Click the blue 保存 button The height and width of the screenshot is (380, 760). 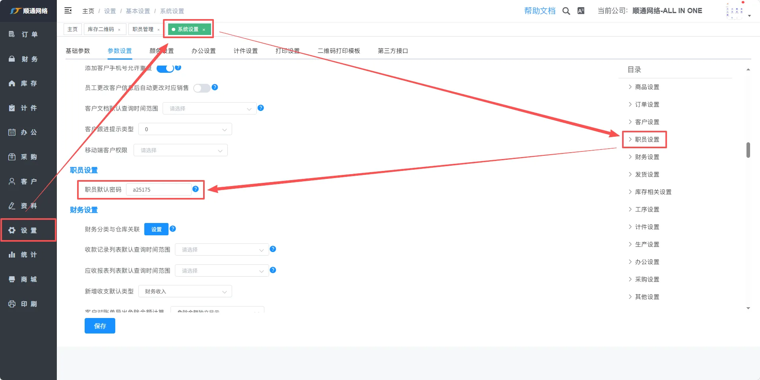[100, 326]
